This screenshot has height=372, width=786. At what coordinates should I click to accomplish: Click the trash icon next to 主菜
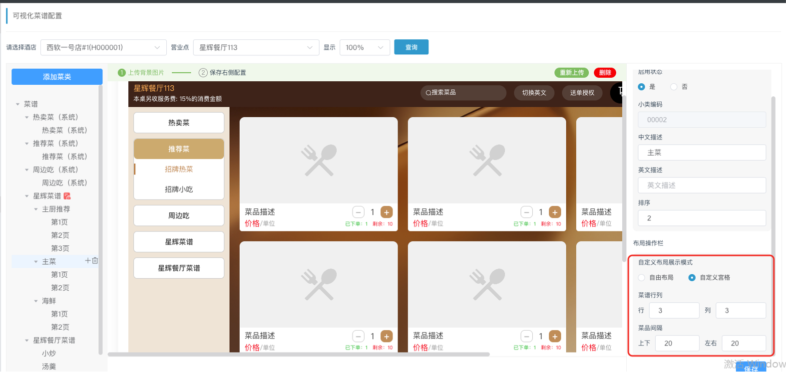95,261
